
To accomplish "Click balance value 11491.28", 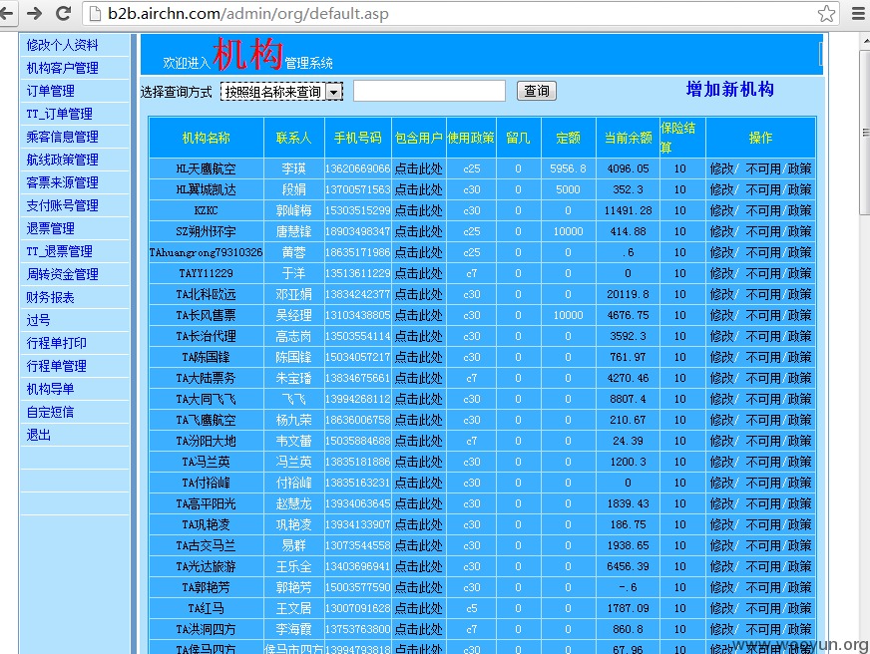I will tap(628, 210).
